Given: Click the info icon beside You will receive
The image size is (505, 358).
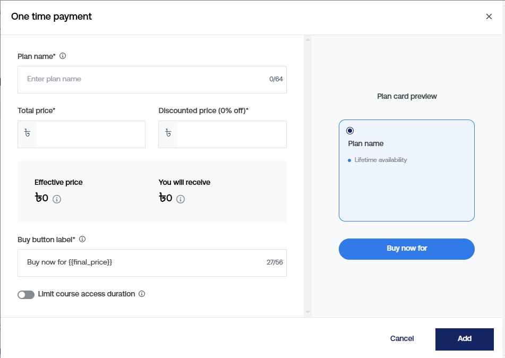Looking at the screenshot, I should click(x=181, y=199).
